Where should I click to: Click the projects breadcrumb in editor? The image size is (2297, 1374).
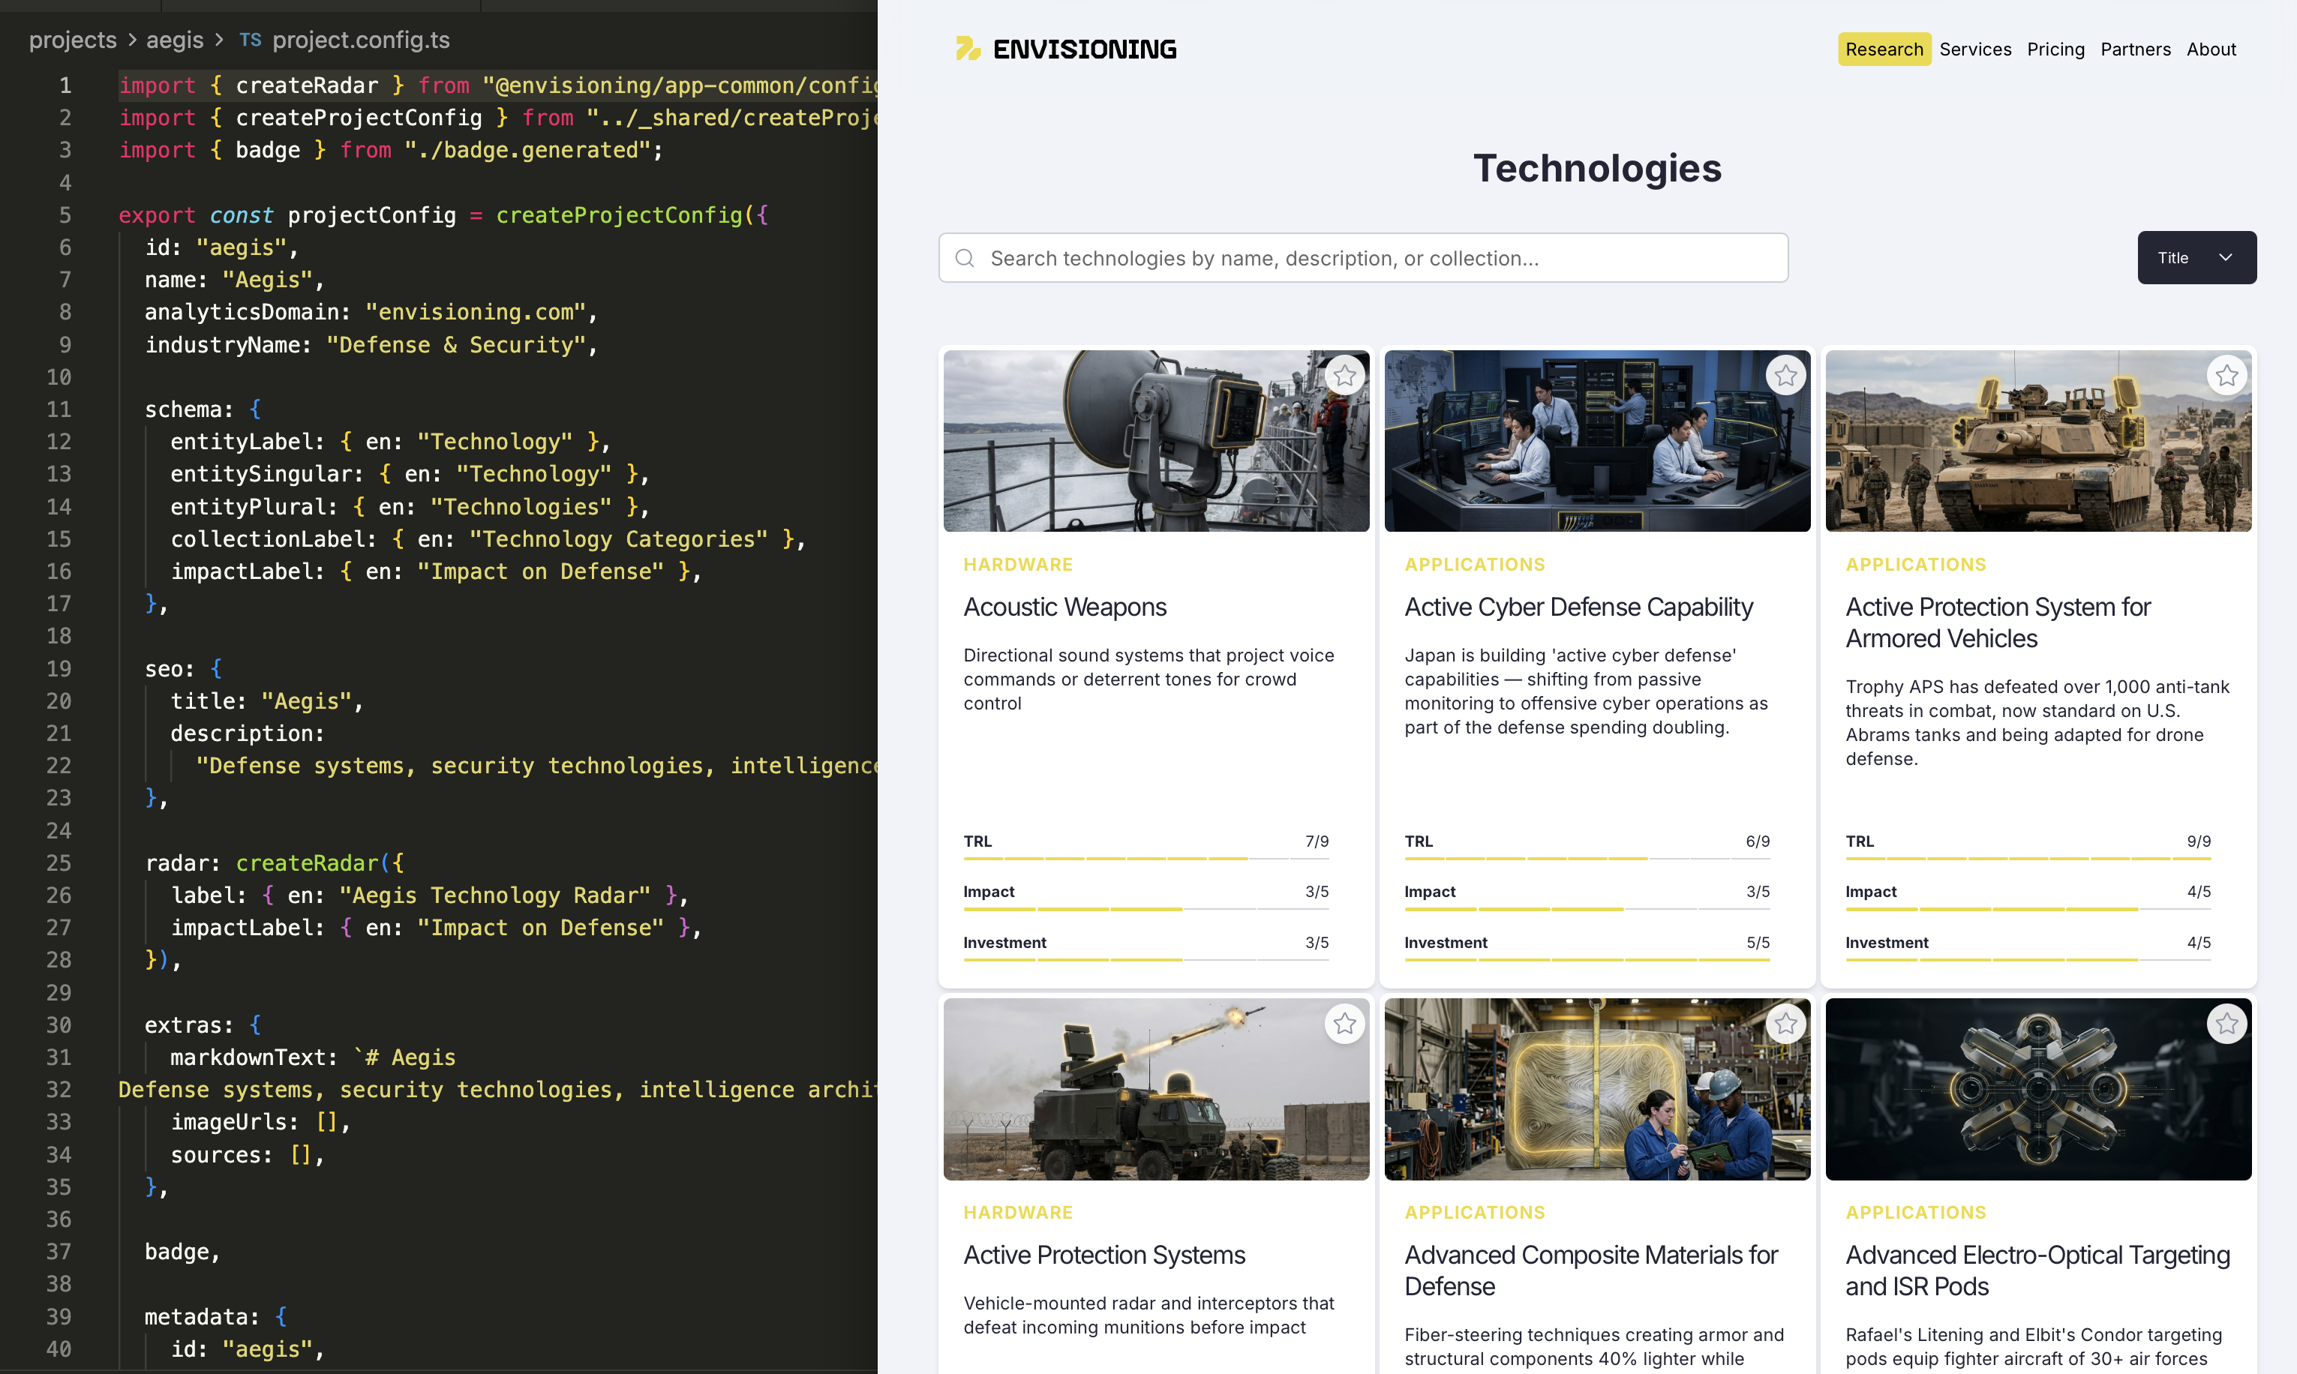coord(74,40)
